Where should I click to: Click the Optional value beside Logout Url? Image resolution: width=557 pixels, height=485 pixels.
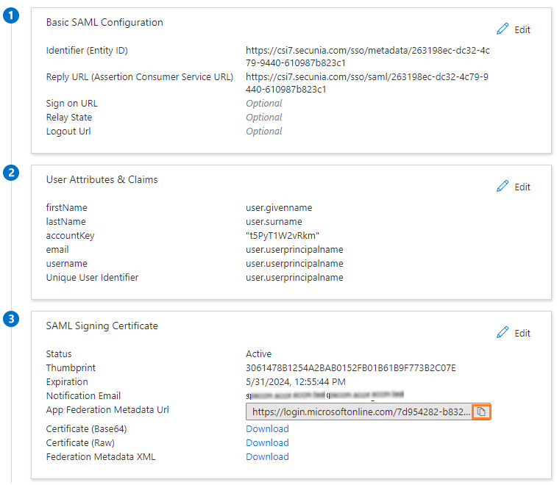[263, 132]
